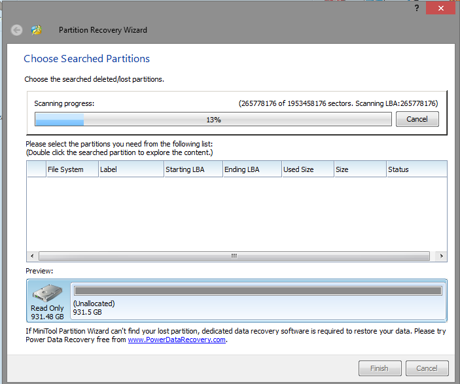Click the Status column header

point(417,169)
